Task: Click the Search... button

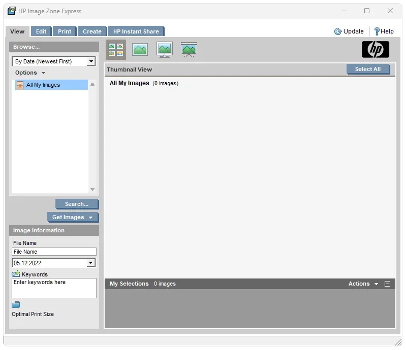Action: 77,204
